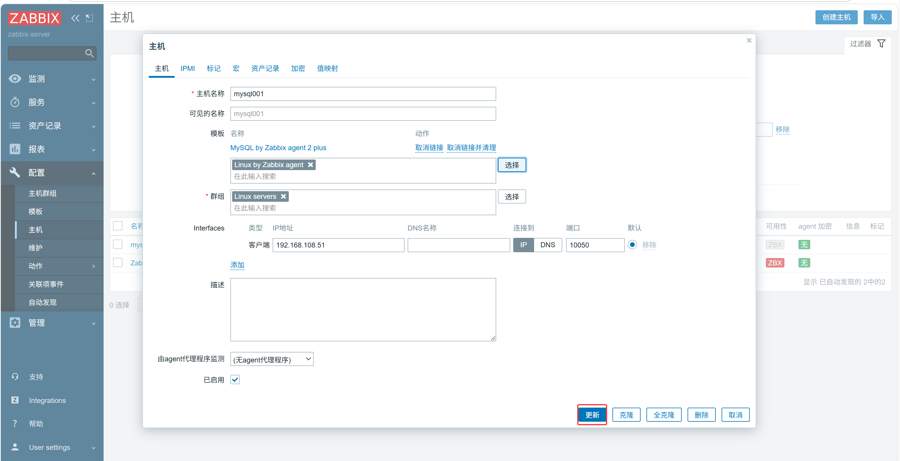Toggle the 已启用 checkbox
The width and height of the screenshot is (900, 461).
pyautogui.click(x=235, y=380)
